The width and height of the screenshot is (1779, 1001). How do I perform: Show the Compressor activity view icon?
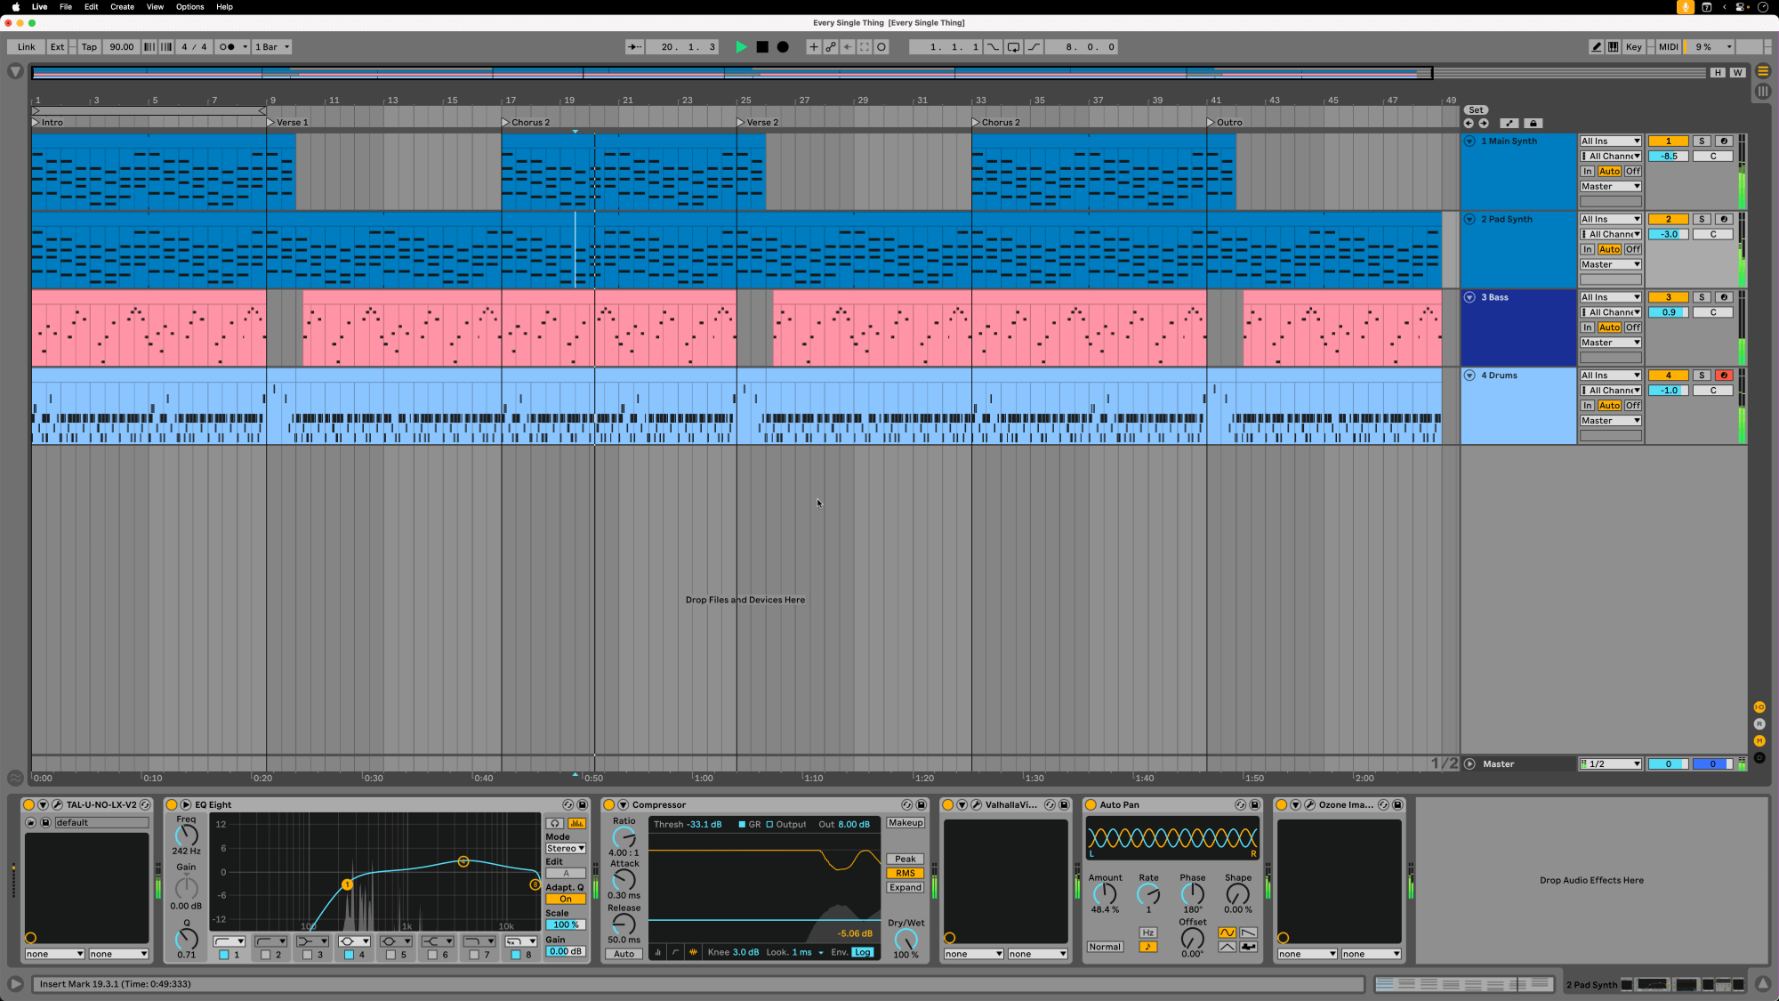coord(693,952)
